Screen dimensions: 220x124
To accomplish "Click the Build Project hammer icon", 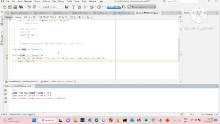I will [x=73, y=7].
